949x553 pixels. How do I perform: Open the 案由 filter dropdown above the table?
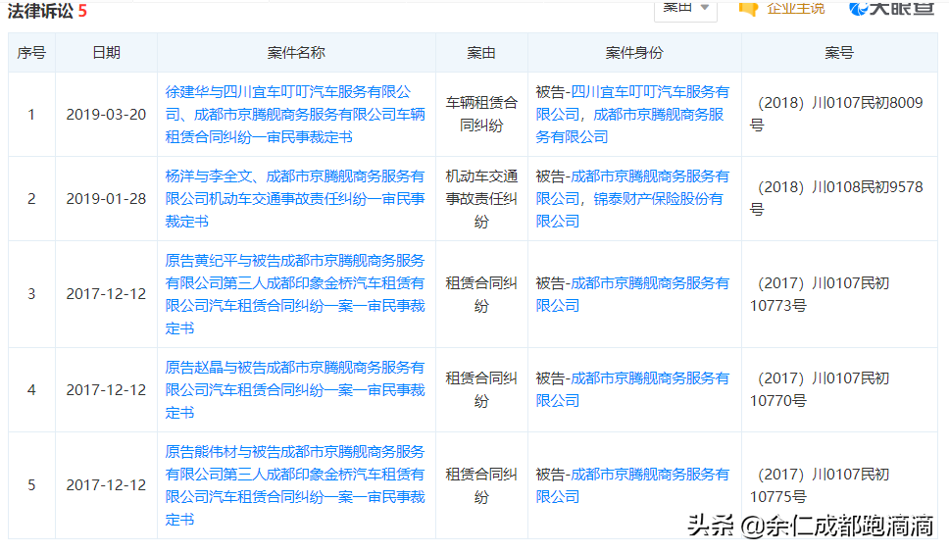tap(685, 10)
